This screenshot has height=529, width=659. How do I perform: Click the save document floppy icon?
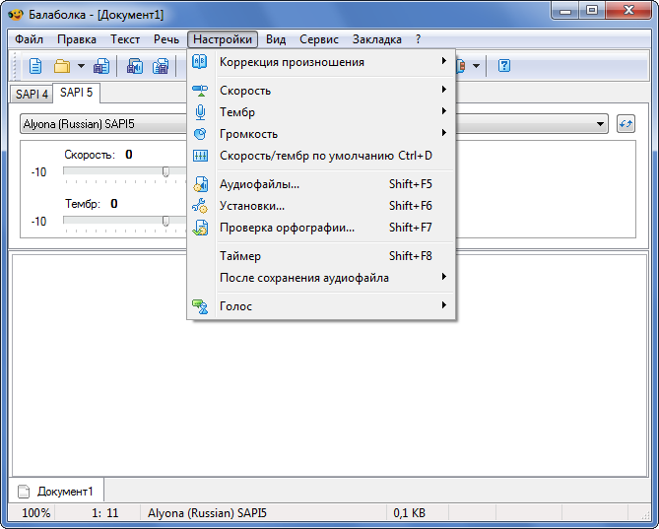click(101, 66)
